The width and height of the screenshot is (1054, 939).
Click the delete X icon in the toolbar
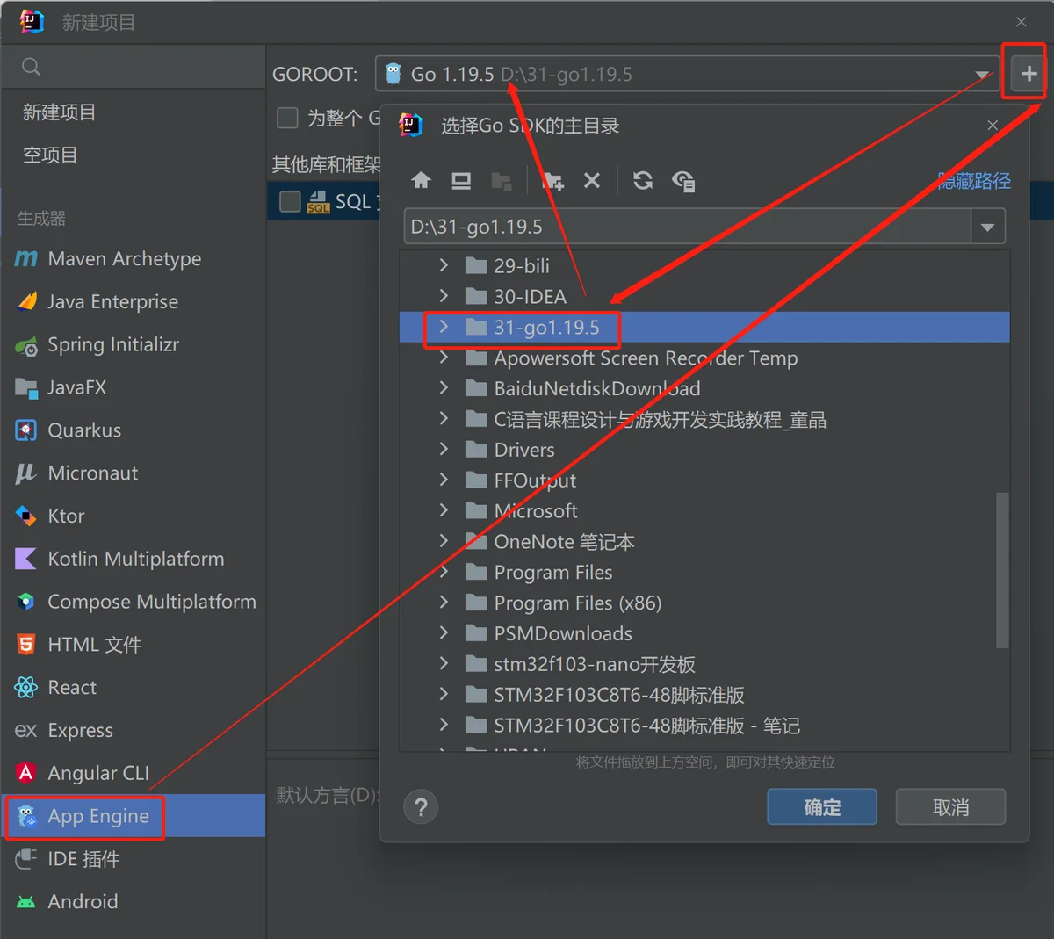[592, 180]
